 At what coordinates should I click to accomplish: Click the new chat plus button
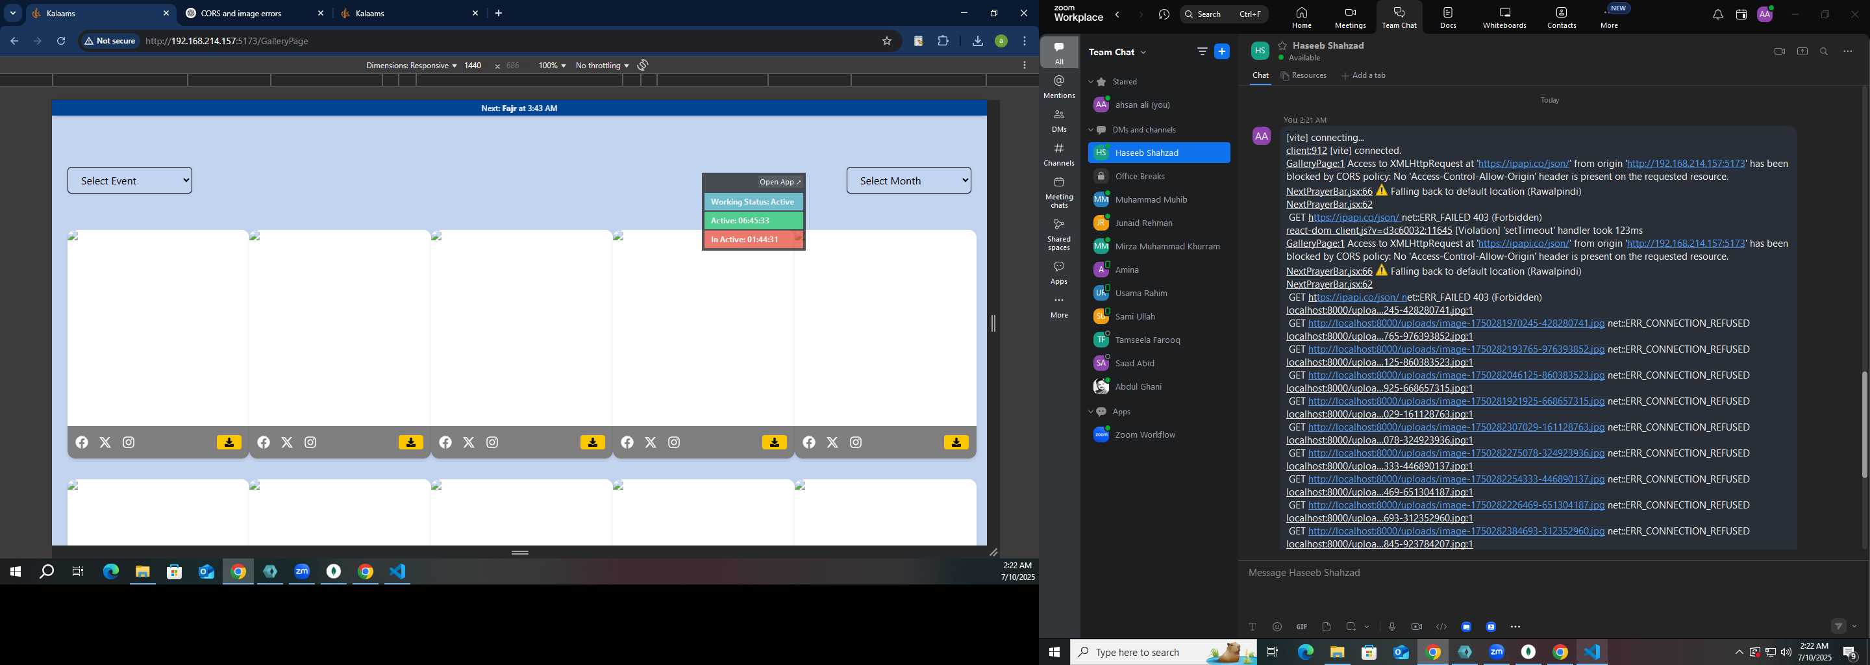1223,51
